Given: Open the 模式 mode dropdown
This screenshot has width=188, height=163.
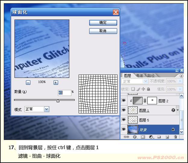Looking at the screenshot, I should point(46,109).
